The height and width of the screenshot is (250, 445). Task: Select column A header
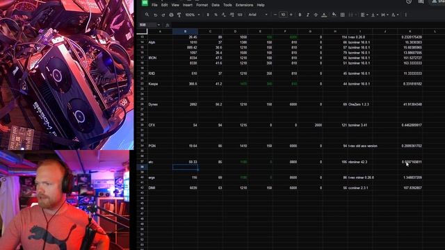[160, 31]
